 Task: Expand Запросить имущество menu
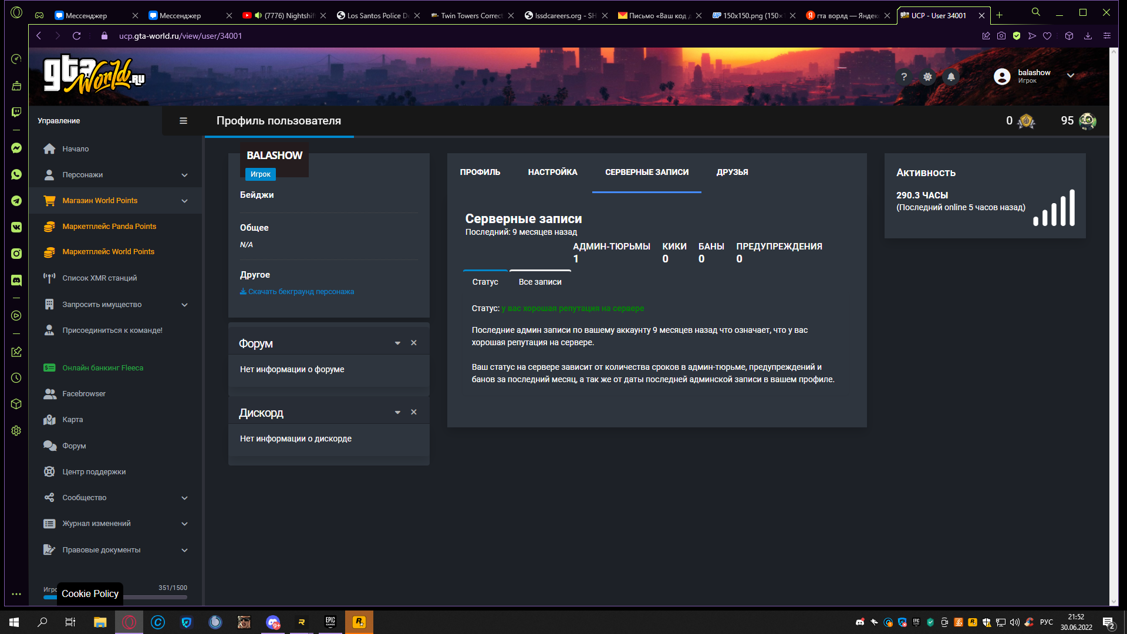tap(116, 305)
